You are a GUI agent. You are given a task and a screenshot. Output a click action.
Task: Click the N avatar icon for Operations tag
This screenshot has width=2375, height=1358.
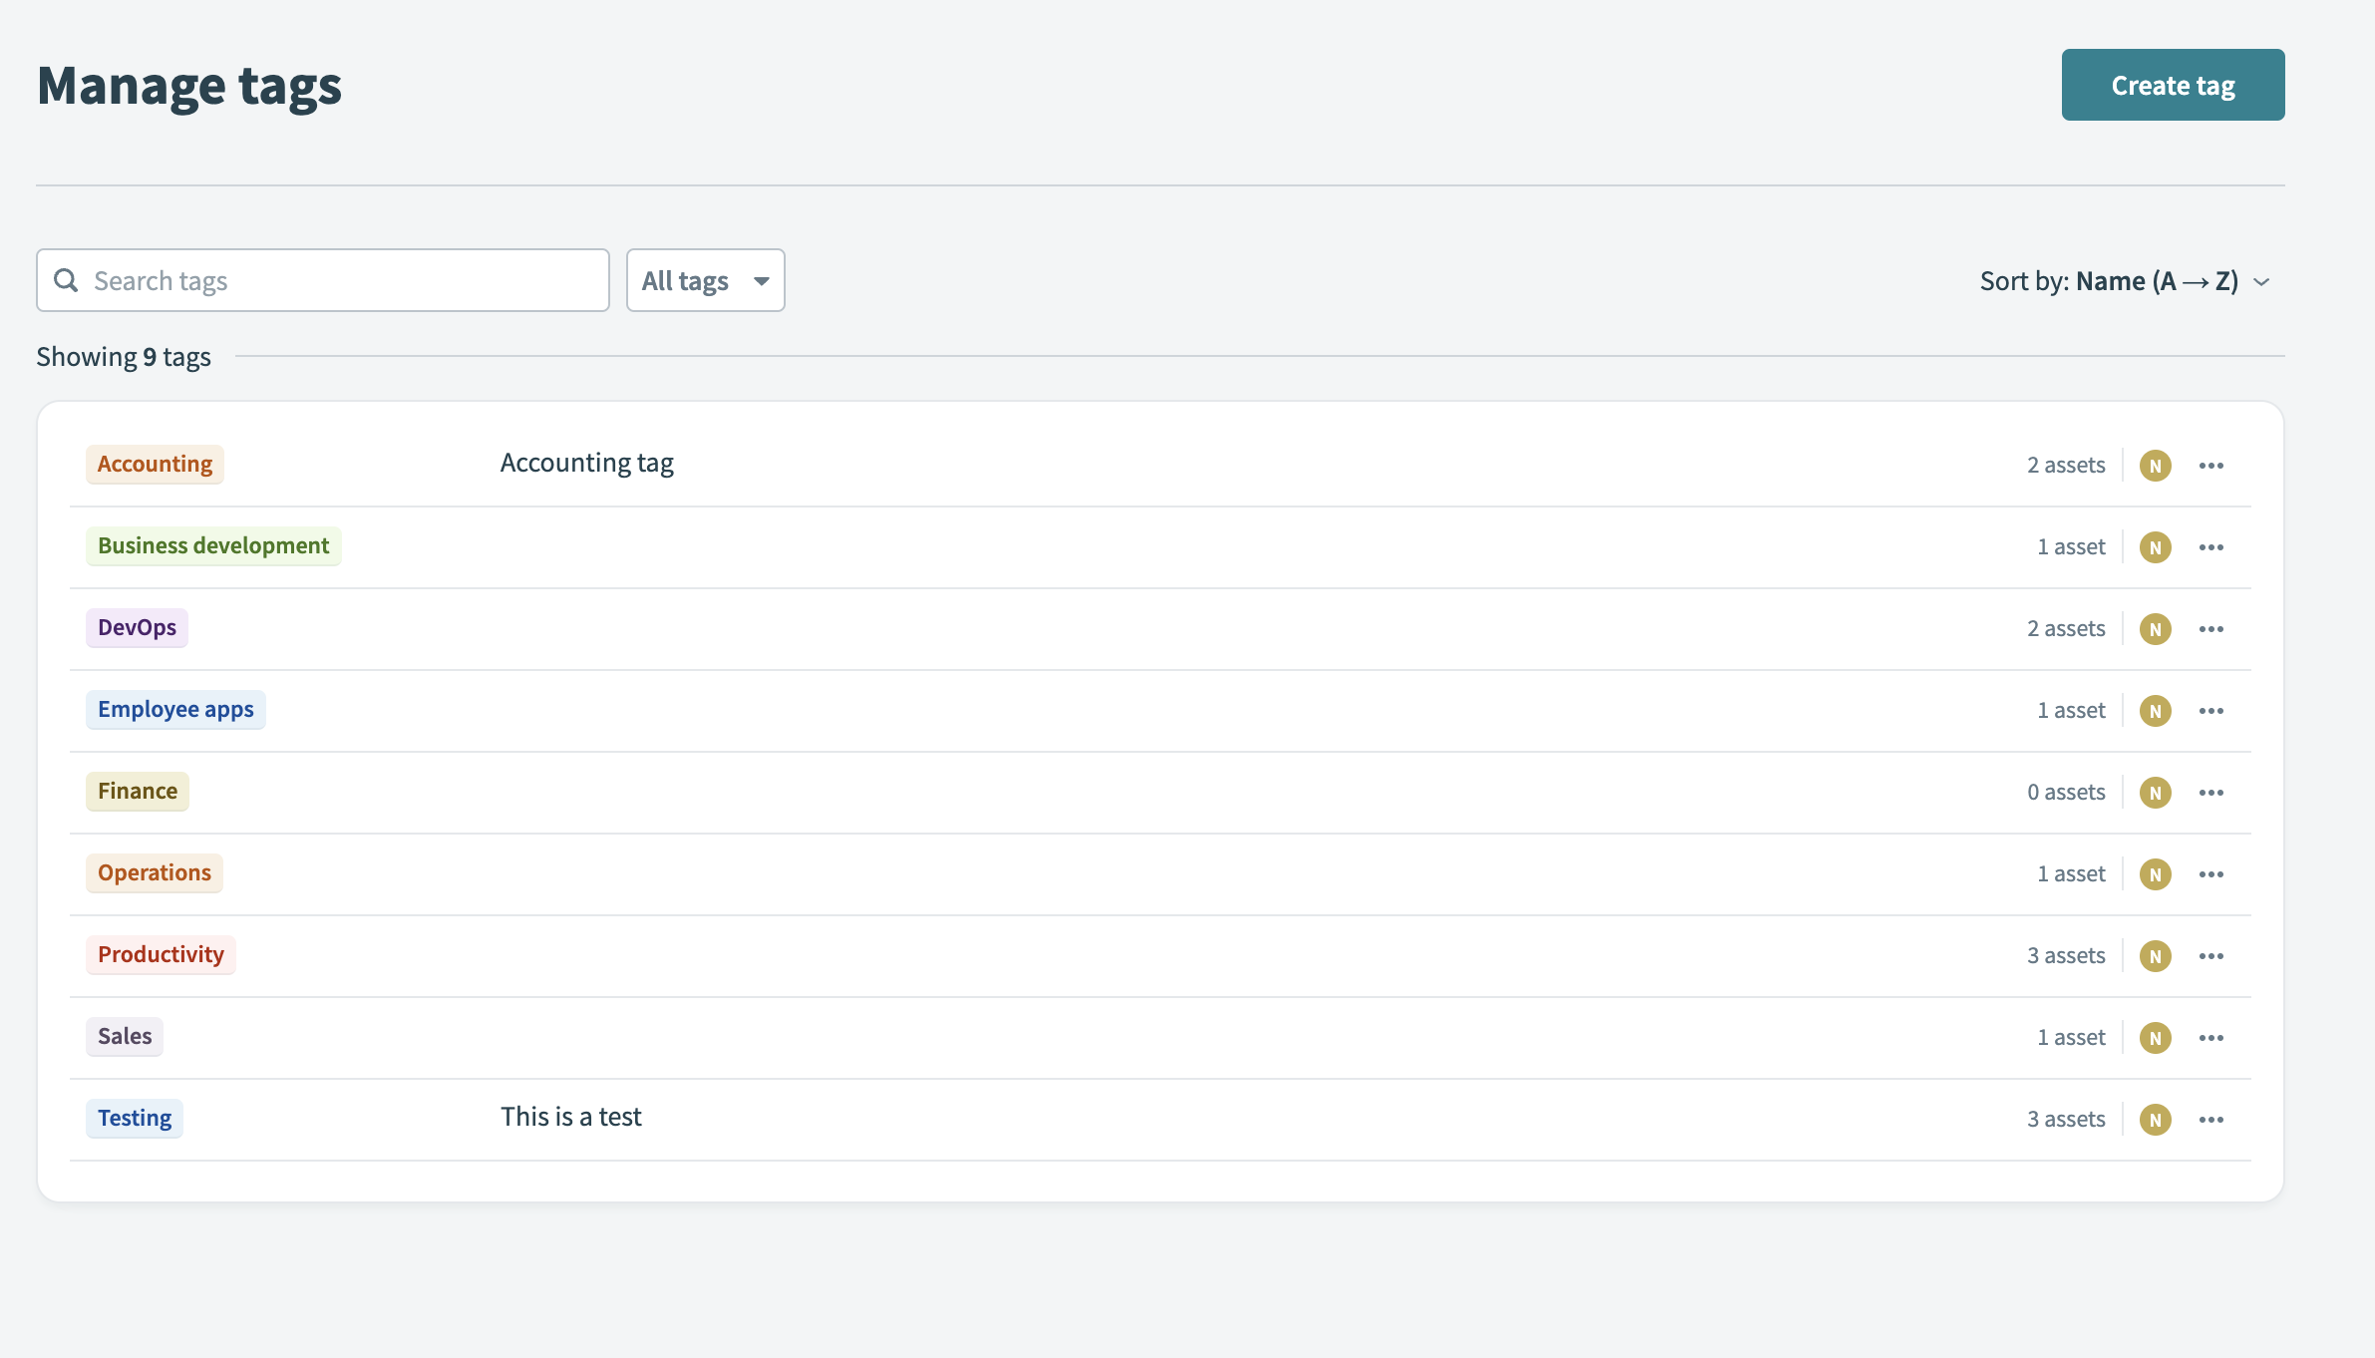[2155, 872]
